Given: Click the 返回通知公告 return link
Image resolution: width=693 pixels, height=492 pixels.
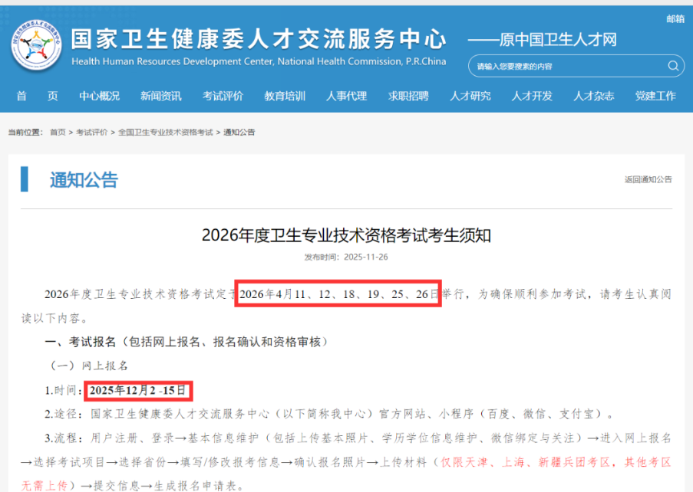Looking at the screenshot, I should [648, 179].
